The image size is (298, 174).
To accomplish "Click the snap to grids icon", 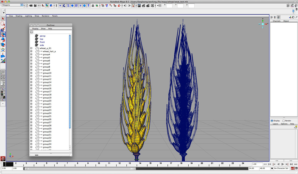I will [103, 6].
